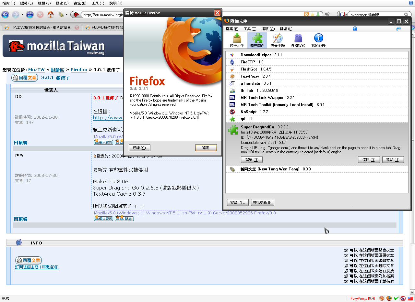Open the 書籤 (B) menu

tap(80, 3)
